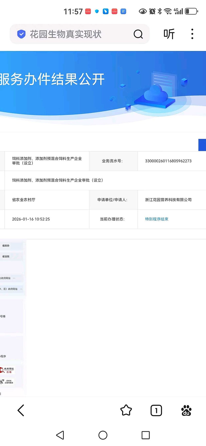The image size is (206, 446).
Task: Tap the Android back triangle button
Action: 60,435
